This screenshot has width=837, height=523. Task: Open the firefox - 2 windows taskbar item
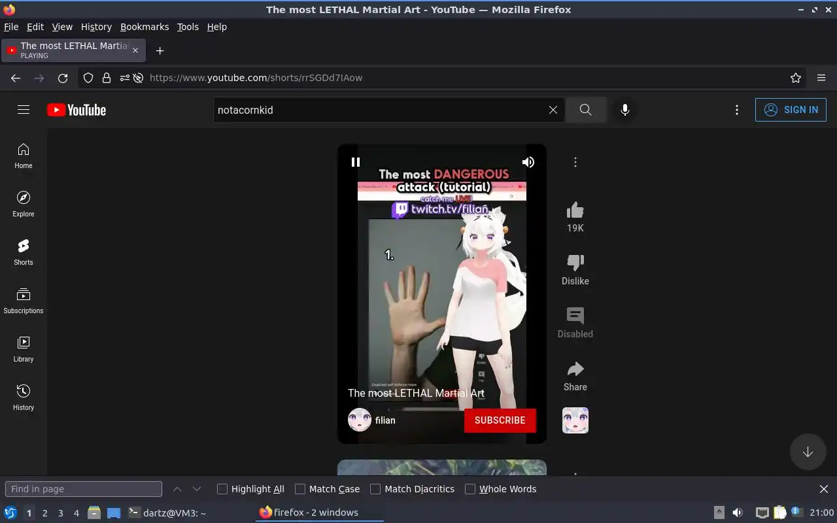coord(319,513)
